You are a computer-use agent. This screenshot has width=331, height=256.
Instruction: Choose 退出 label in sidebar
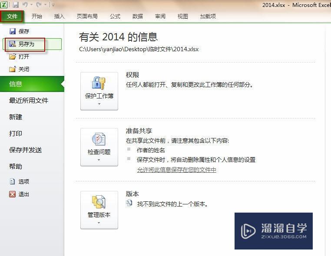24,194
